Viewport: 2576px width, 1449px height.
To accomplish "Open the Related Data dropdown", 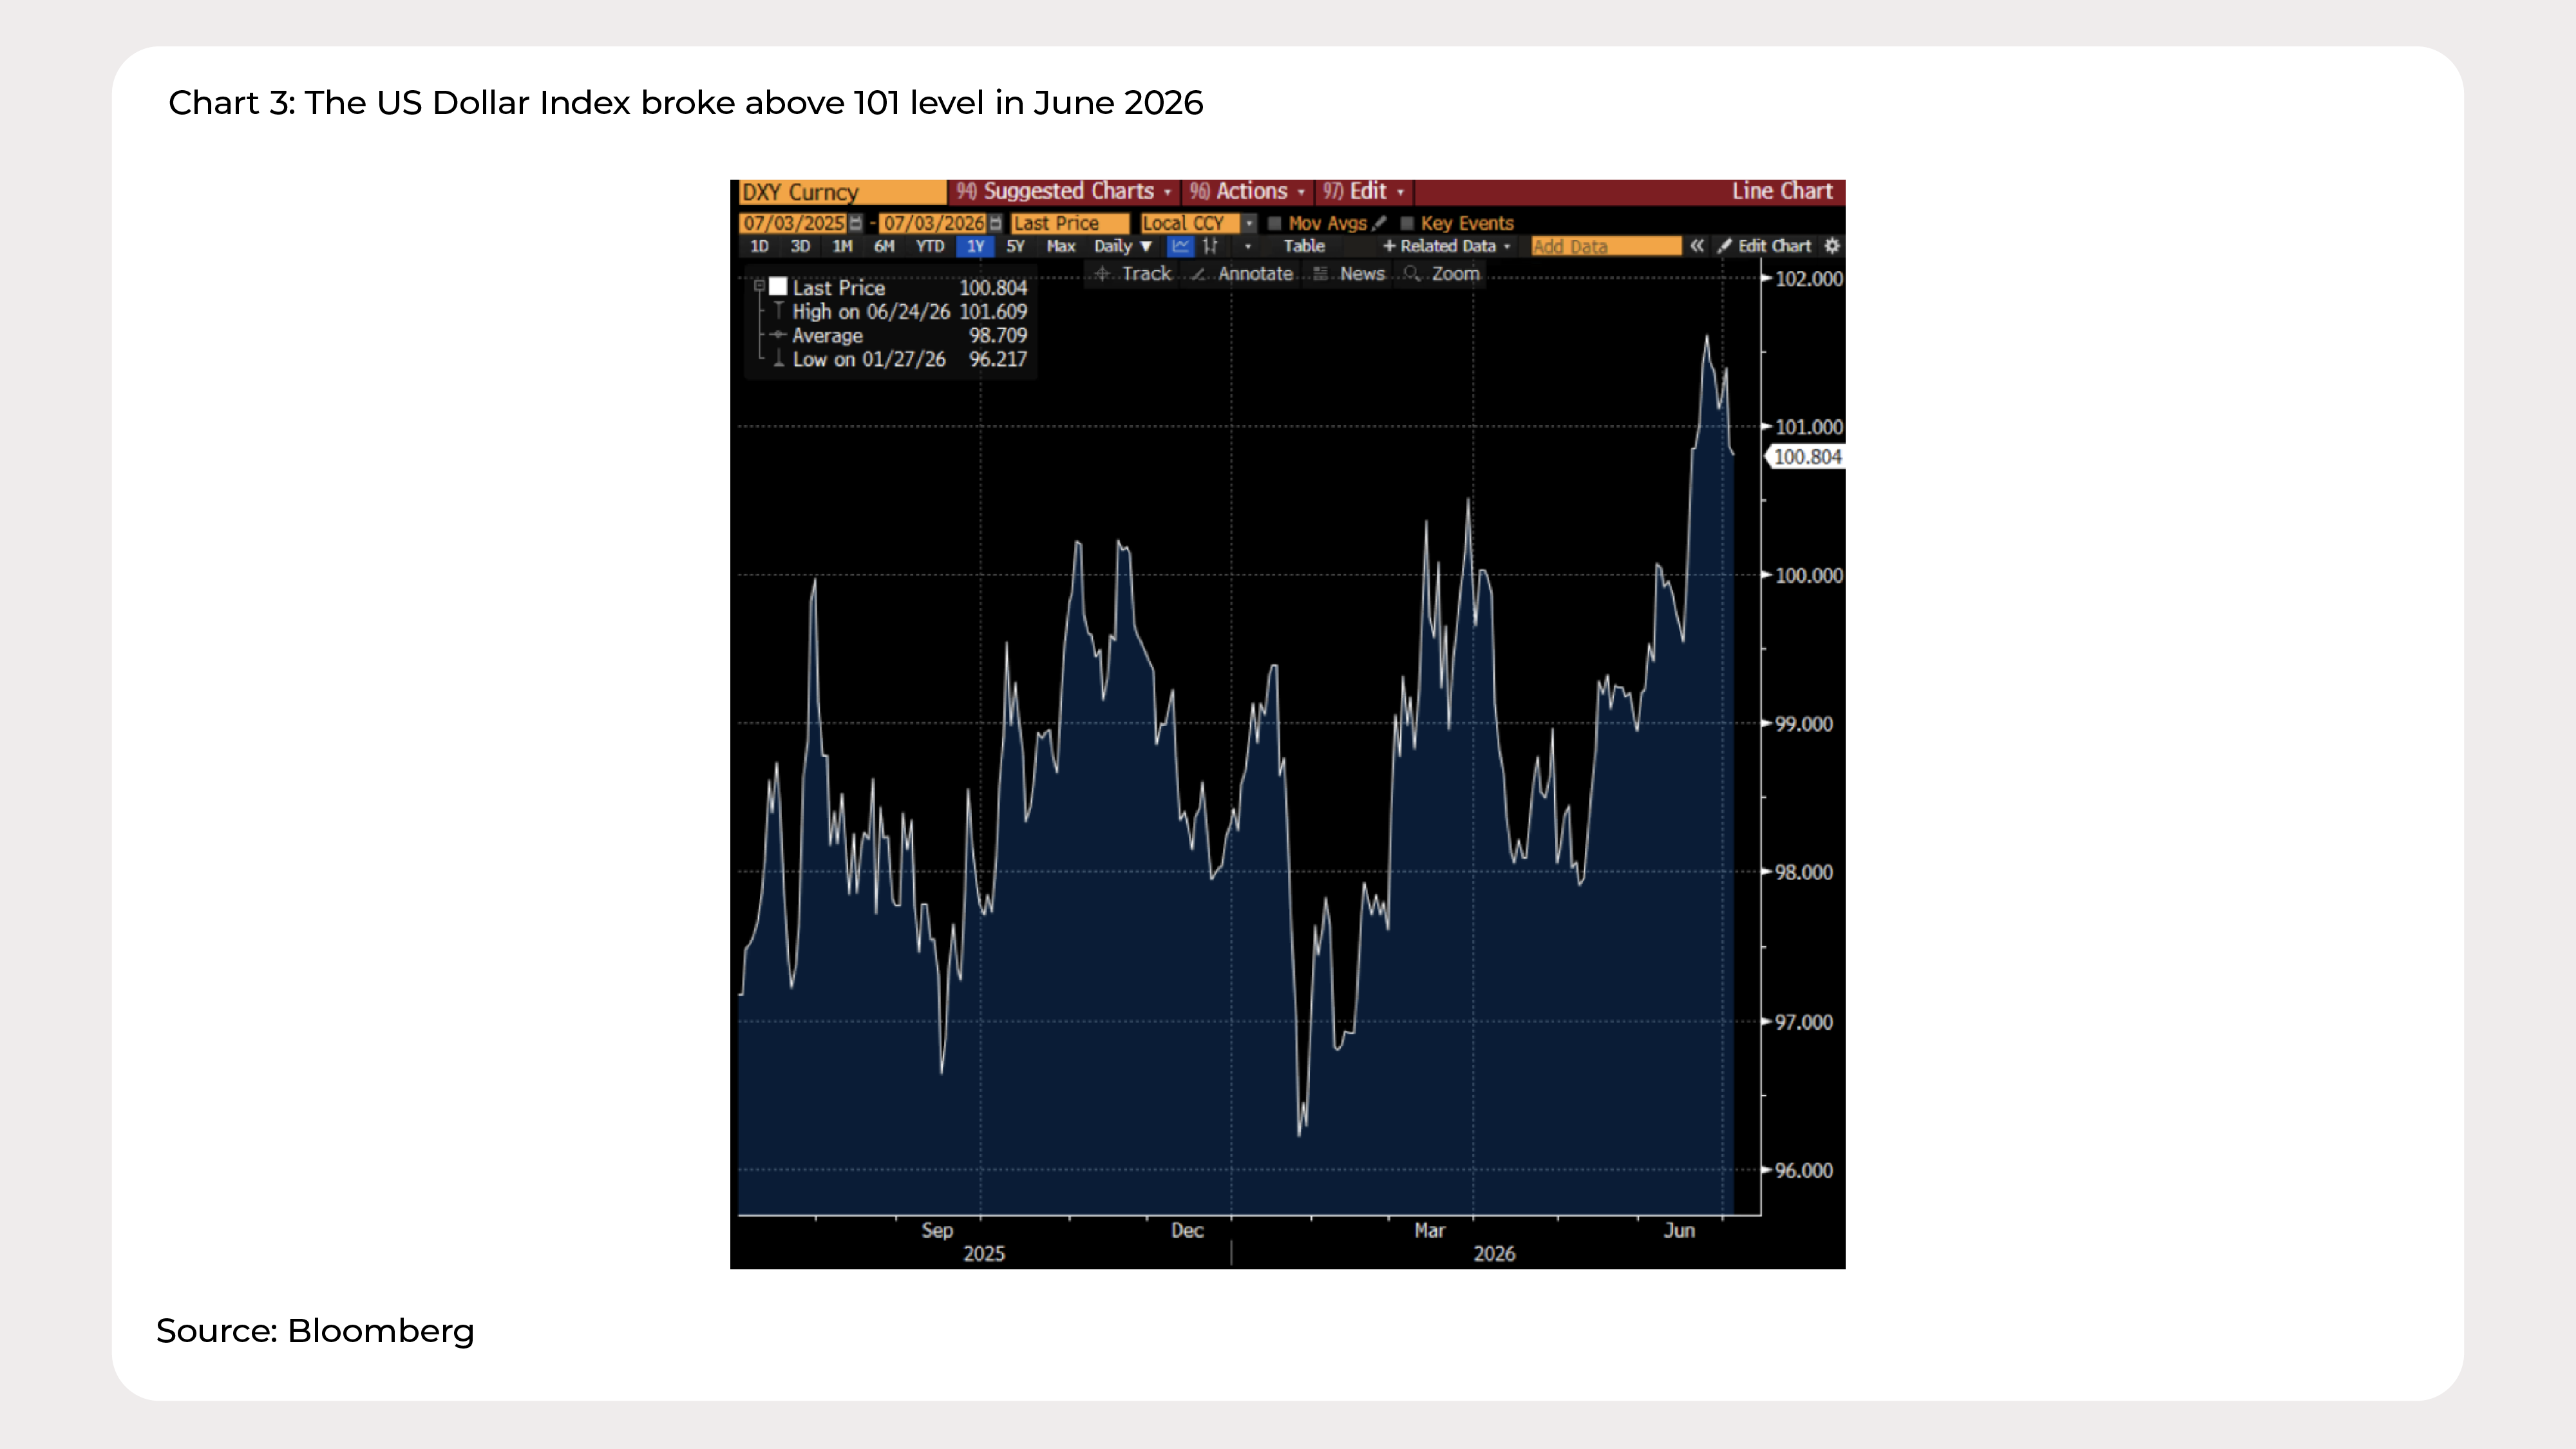I will click(x=1447, y=246).
